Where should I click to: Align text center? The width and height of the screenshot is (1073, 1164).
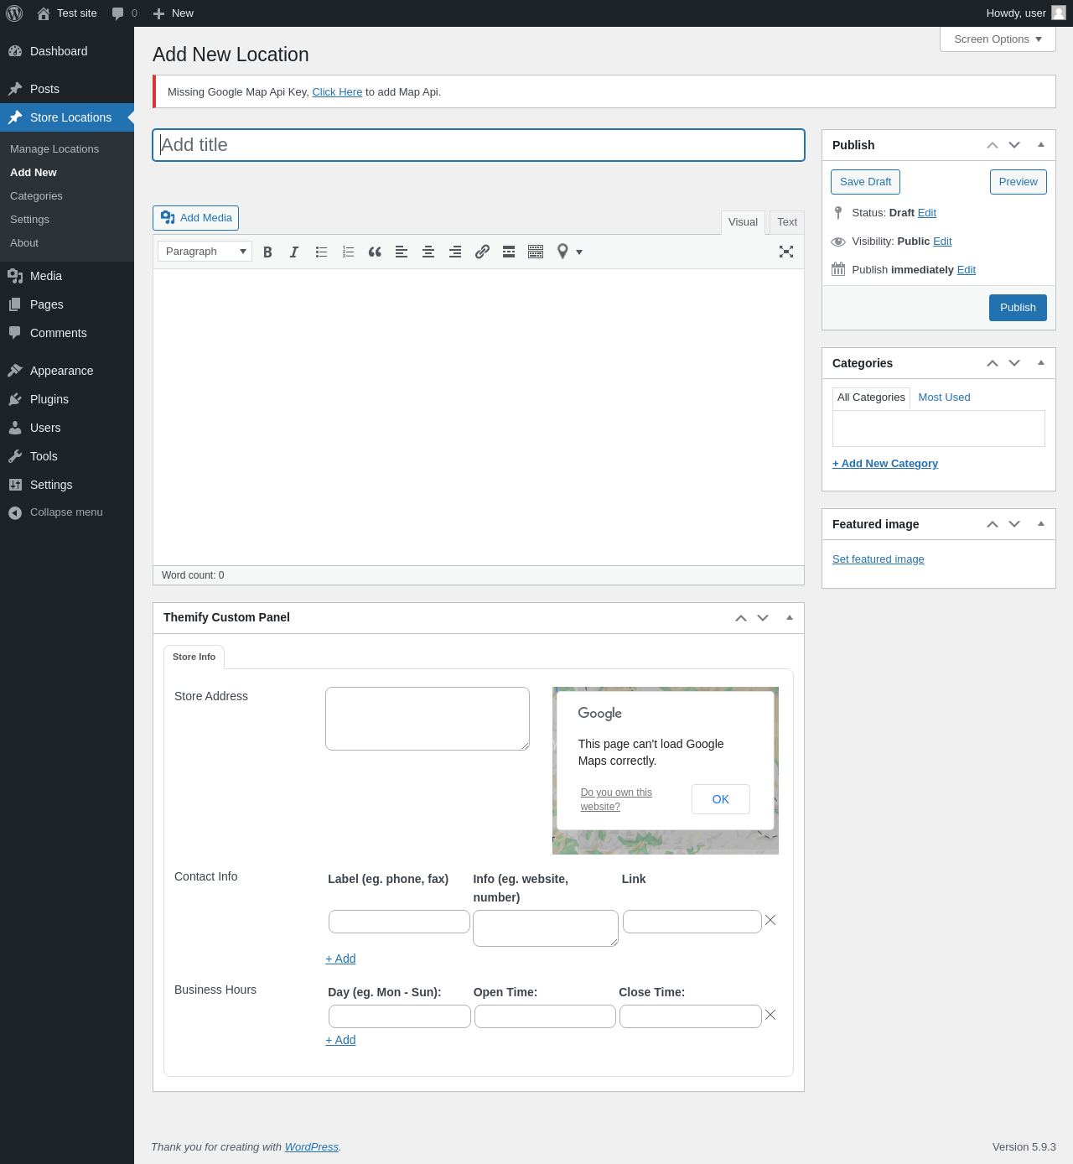(x=428, y=252)
